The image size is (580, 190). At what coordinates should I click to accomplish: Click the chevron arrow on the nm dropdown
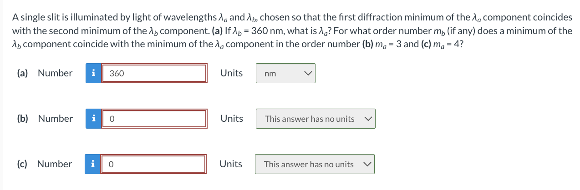[308, 73]
